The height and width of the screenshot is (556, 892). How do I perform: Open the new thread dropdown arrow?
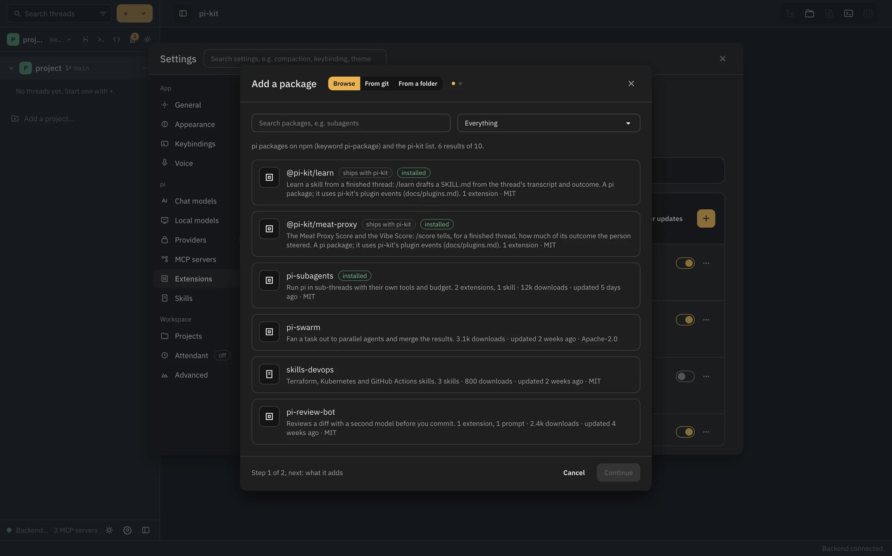[x=143, y=13]
